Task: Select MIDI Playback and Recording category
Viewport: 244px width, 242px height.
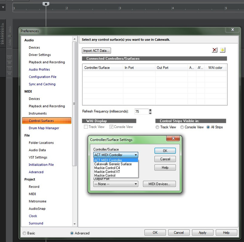Action: (x=47, y=106)
